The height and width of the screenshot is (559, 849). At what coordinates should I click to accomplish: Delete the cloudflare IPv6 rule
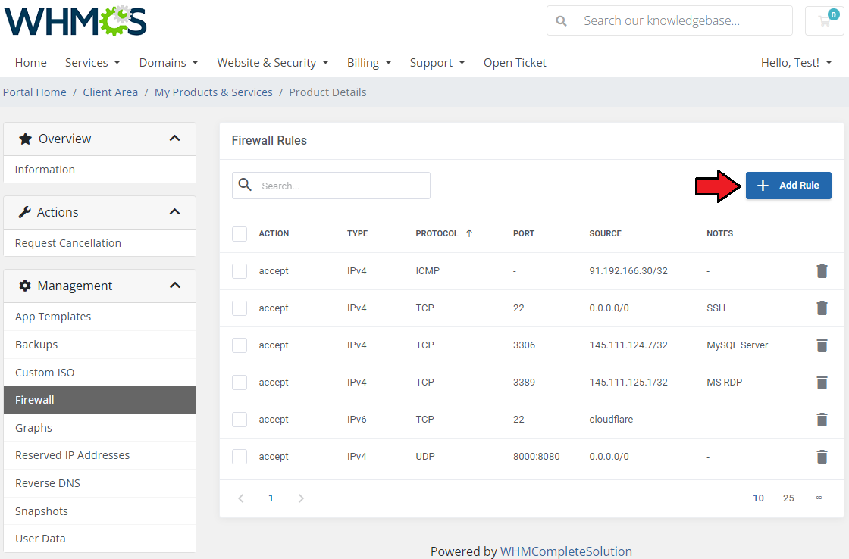point(822,420)
